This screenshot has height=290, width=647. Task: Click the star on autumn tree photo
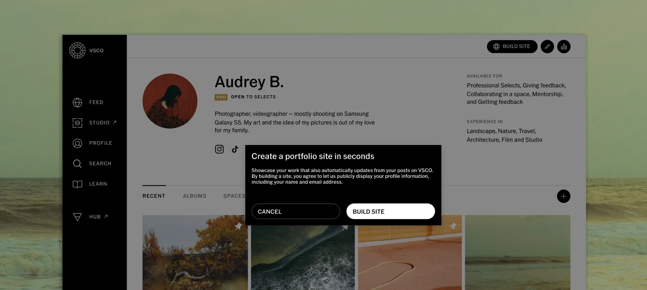[238, 226]
